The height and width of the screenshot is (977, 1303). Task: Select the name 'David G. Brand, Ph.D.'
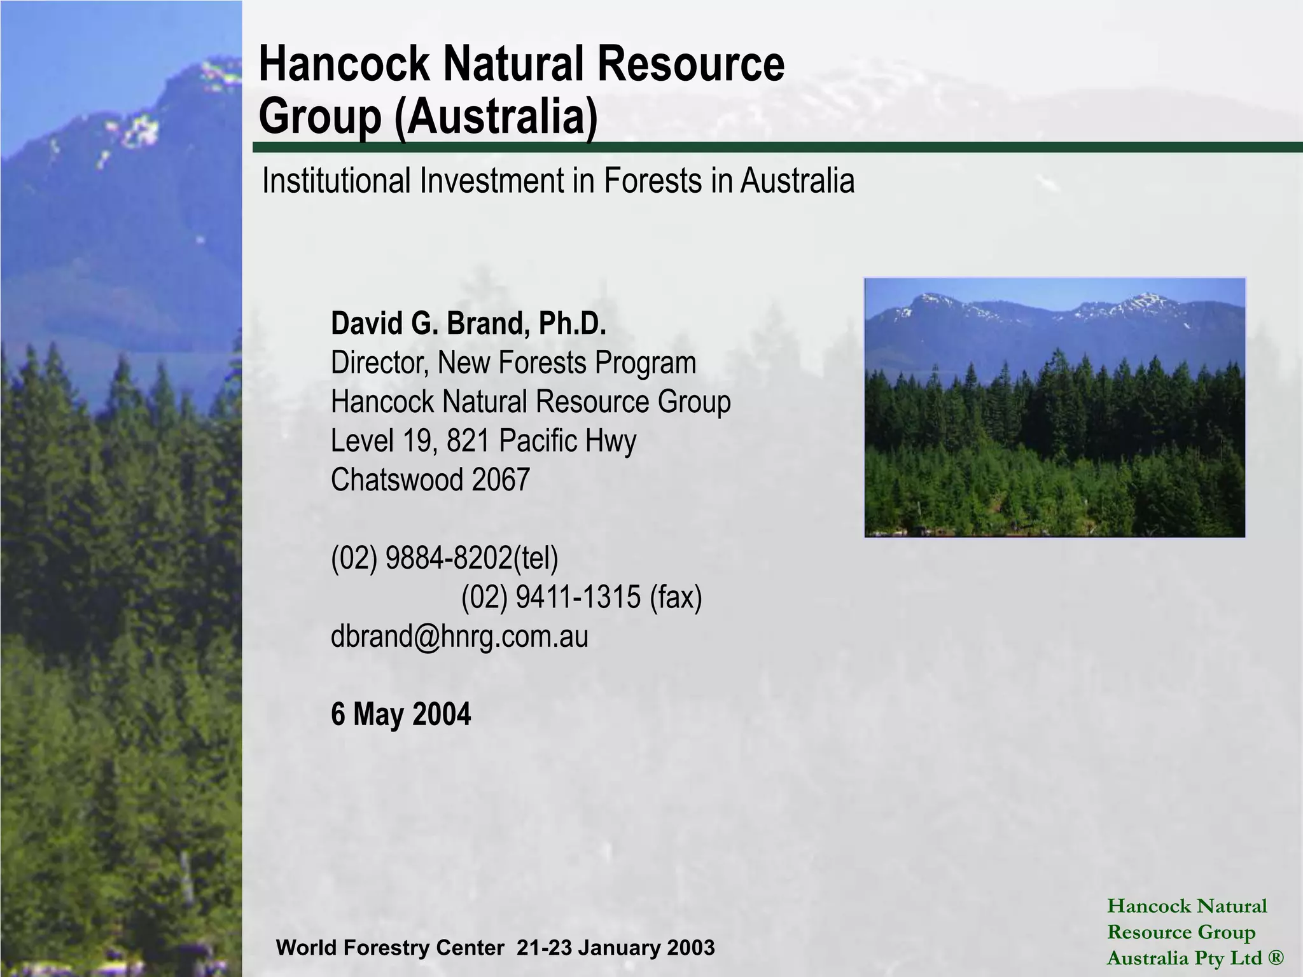tap(468, 324)
